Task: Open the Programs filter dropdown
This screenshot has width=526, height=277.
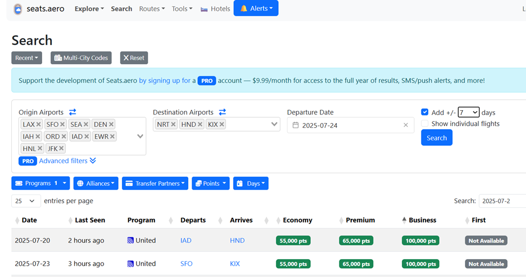Action: [40, 184]
